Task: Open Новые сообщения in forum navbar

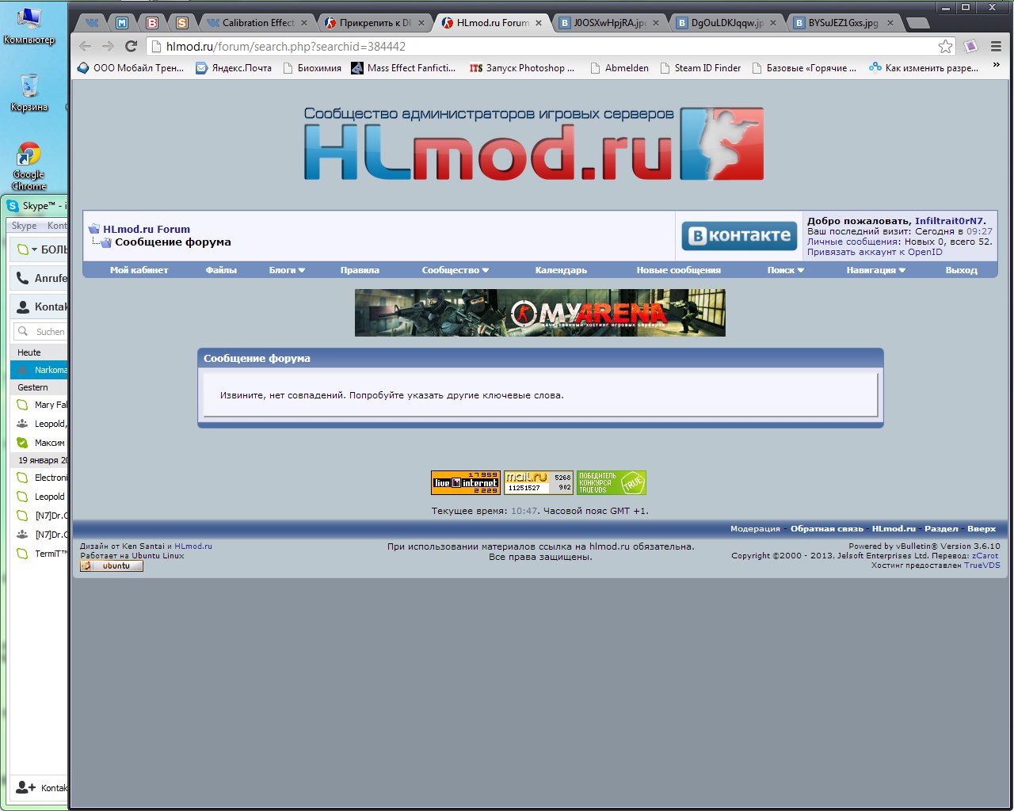Action: (679, 270)
